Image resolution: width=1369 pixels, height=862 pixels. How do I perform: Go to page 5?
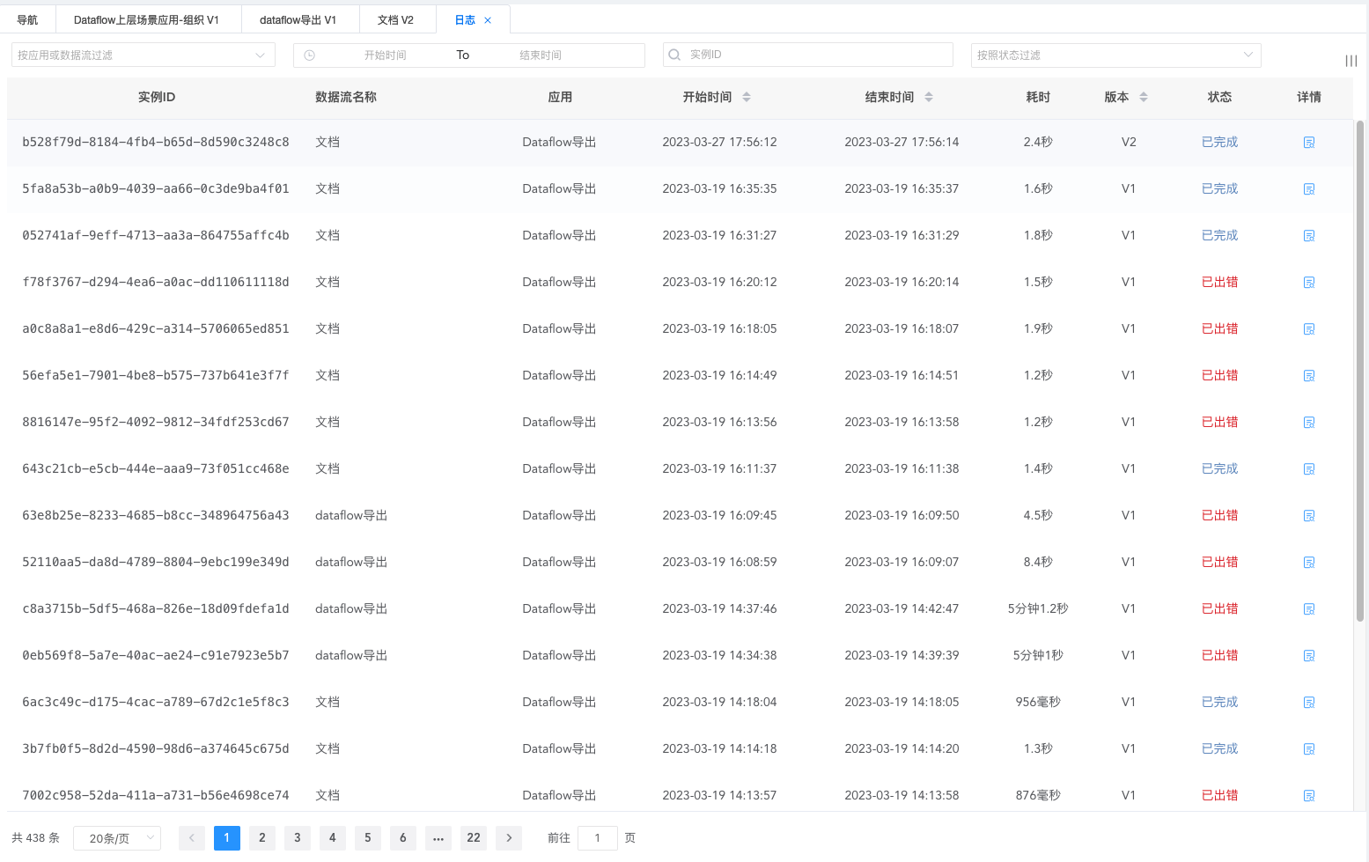click(x=368, y=838)
